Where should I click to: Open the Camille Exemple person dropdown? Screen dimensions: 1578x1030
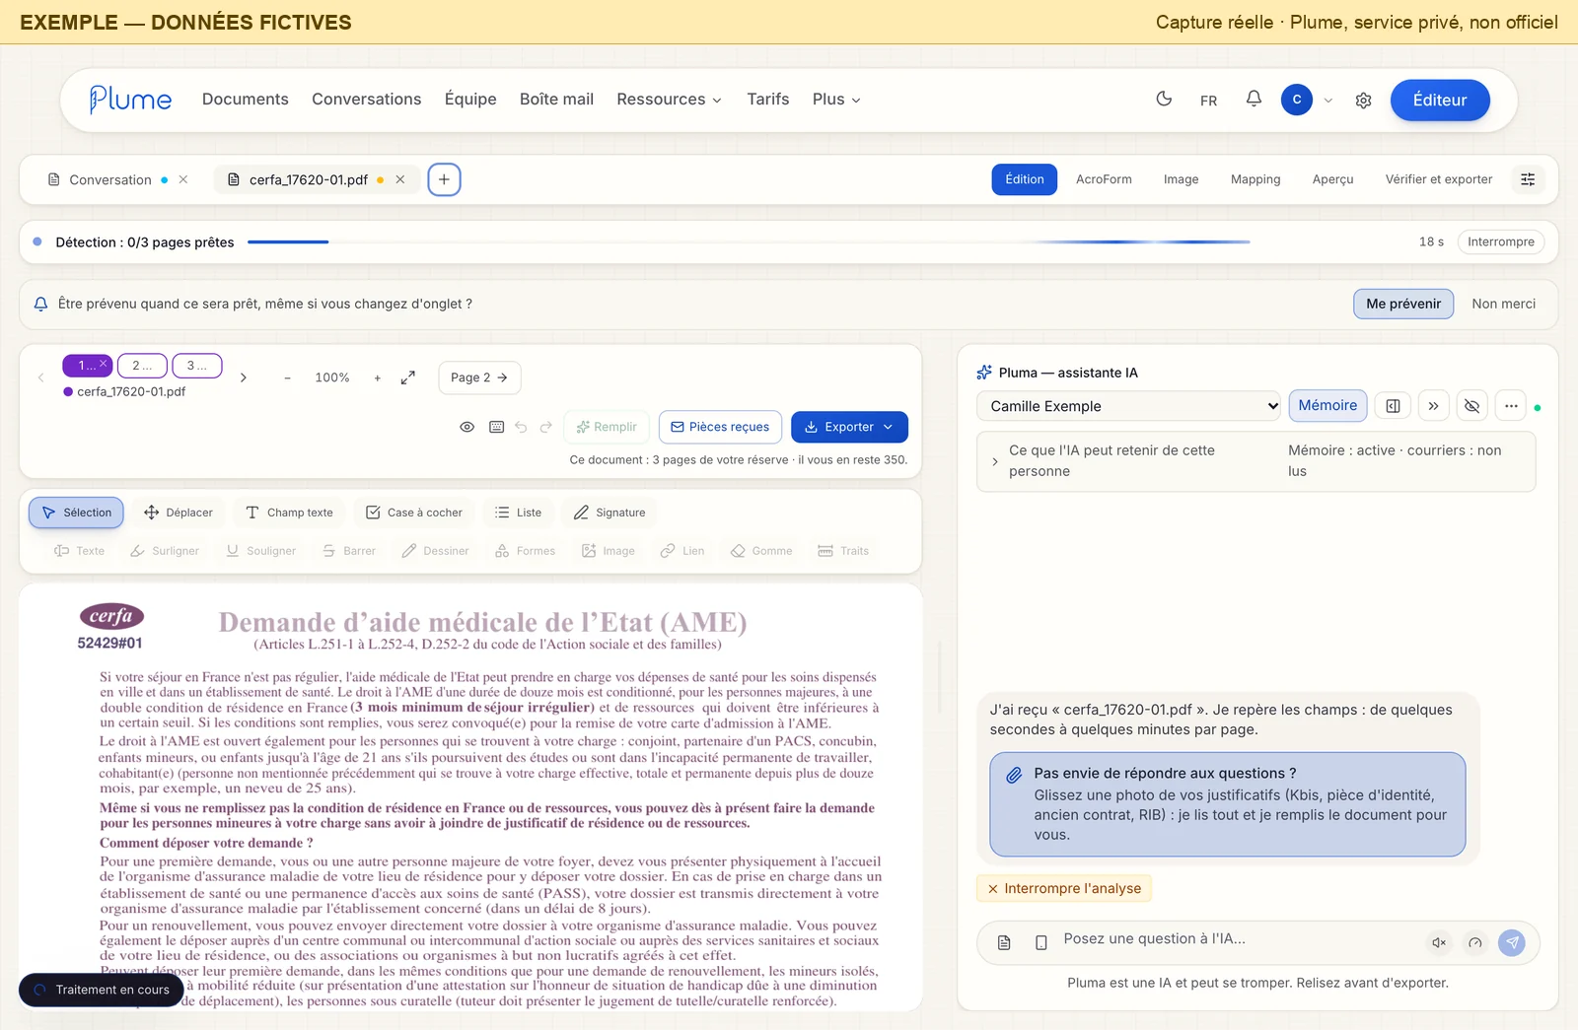1129,406
